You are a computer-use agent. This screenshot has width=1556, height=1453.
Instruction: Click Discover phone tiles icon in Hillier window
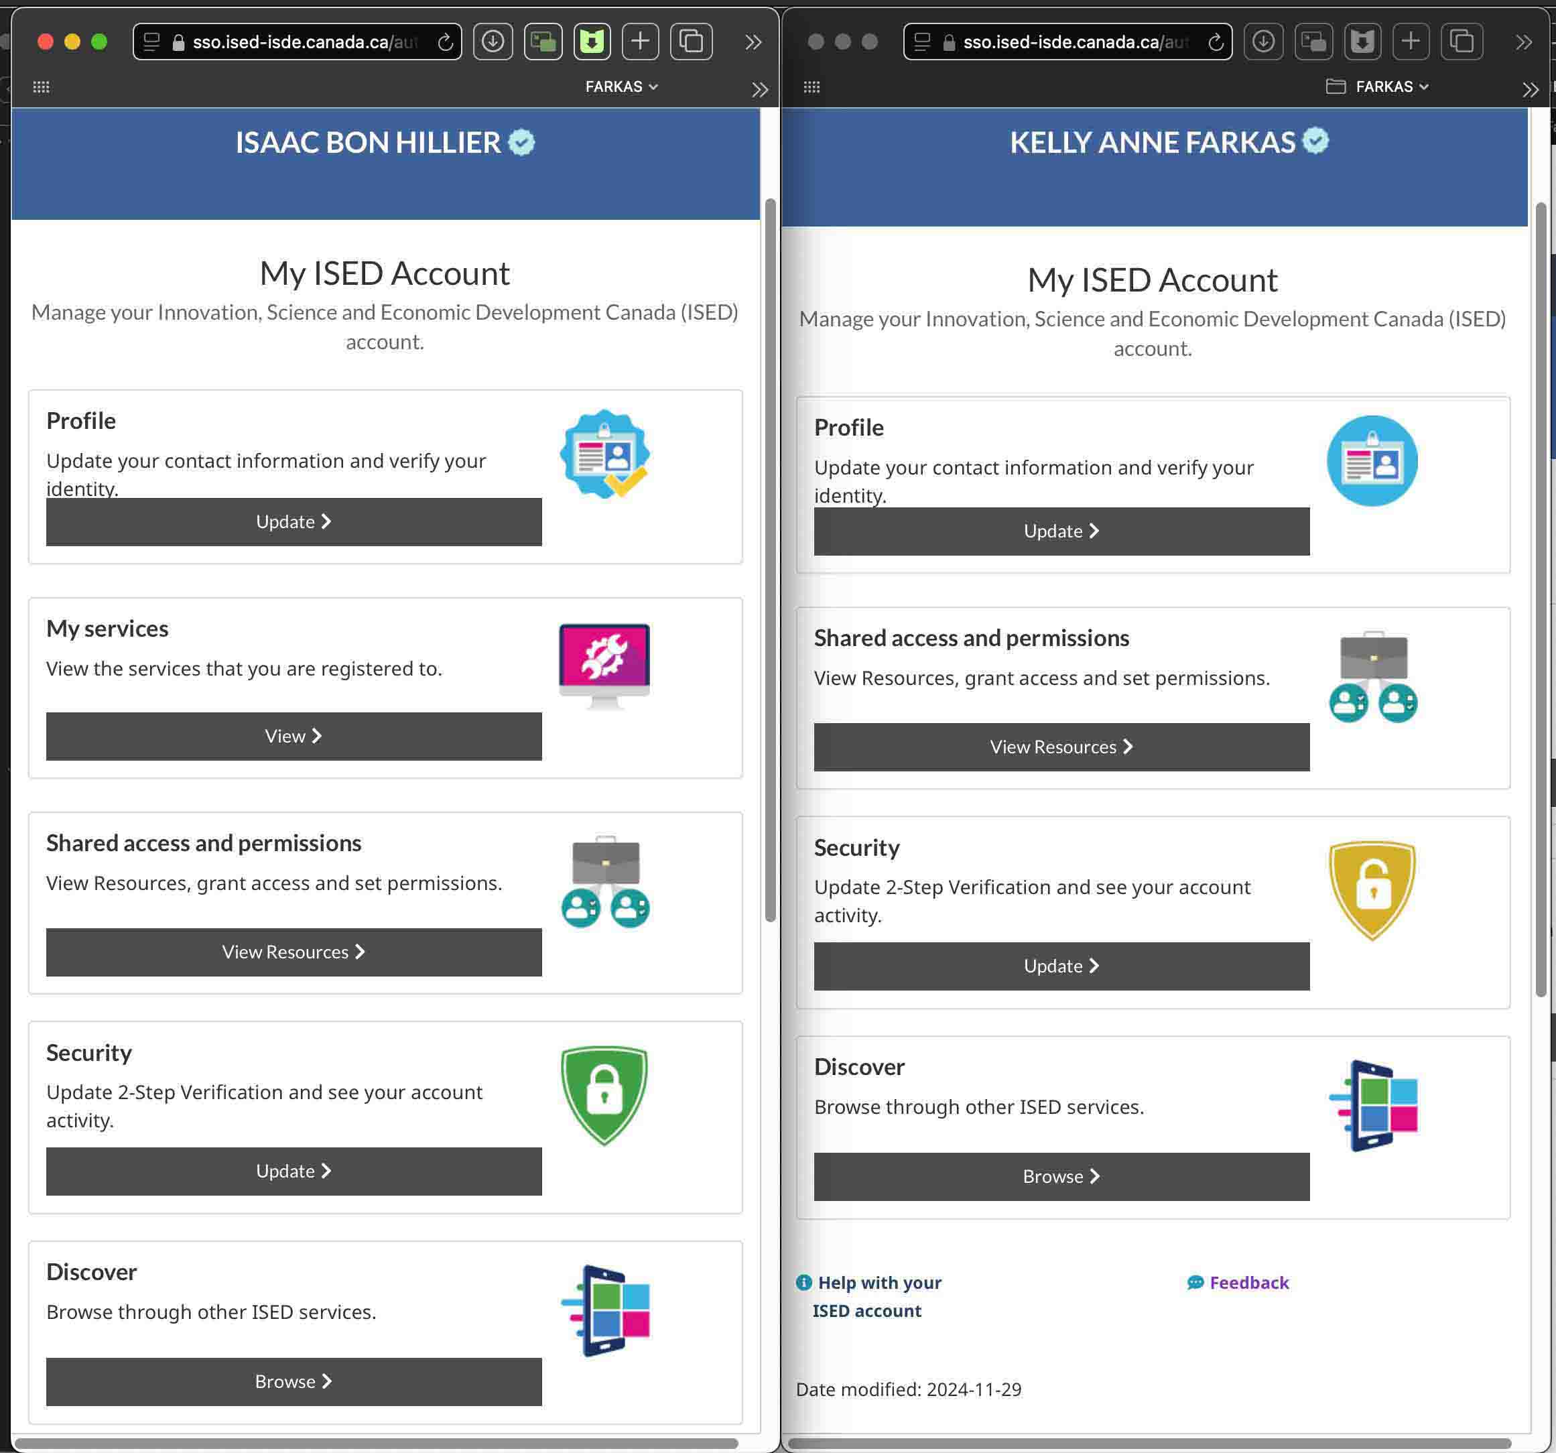(x=605, y=1312)
